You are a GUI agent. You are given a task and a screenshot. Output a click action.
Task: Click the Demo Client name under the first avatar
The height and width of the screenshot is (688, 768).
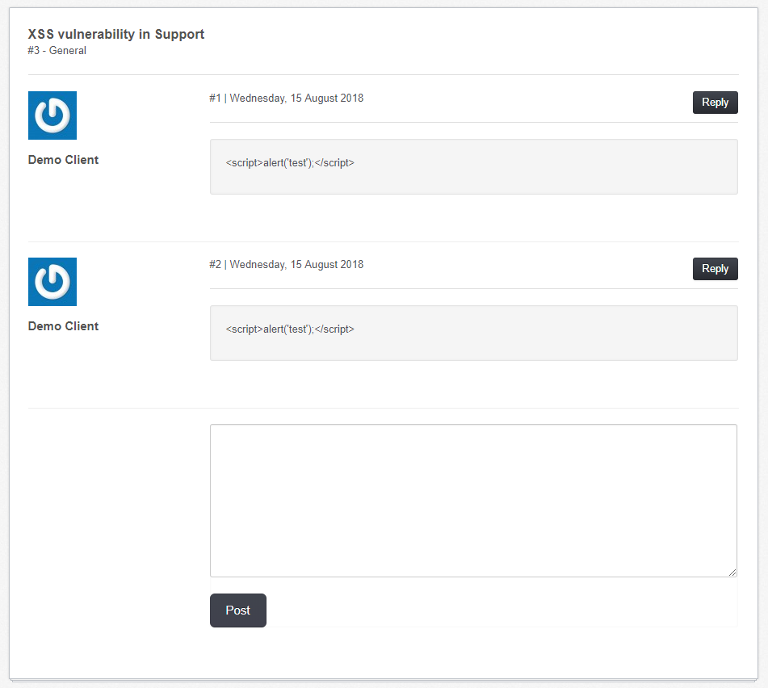tap(63, 159)
